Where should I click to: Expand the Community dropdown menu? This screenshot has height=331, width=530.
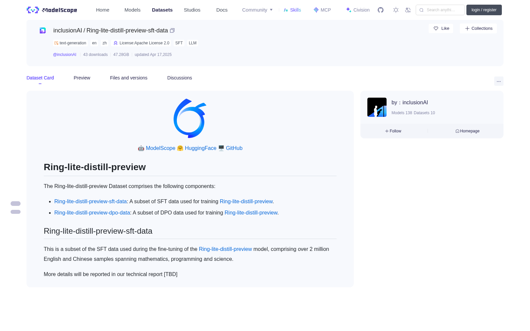(257, 10)
